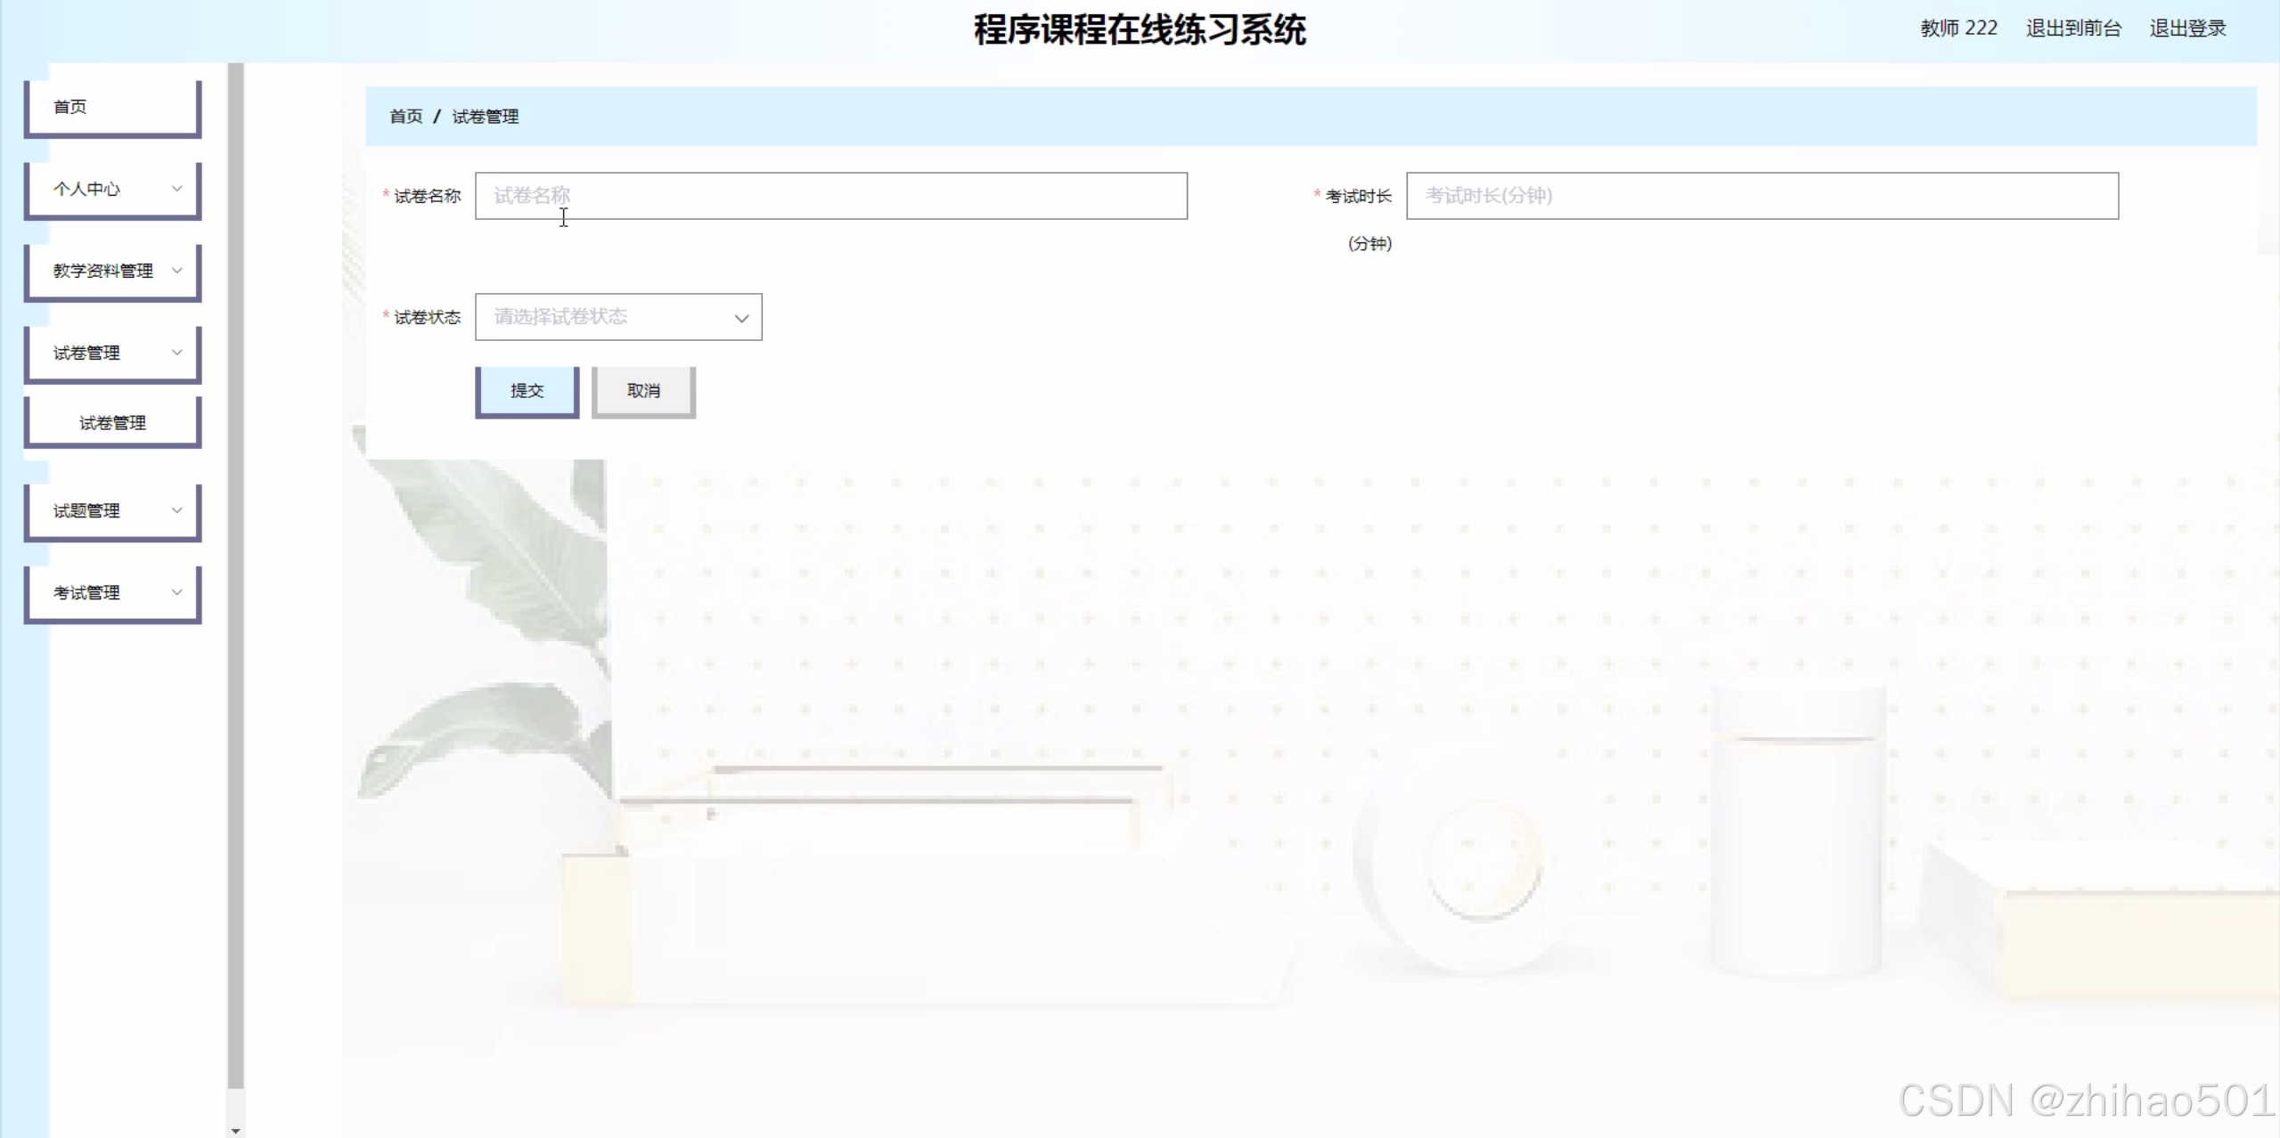The width and height of the screenshot is (2280, 1138).
Task: Click the 教师 222 user label
Action: click(1957, 28)
